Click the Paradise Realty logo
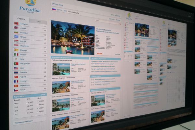The height and width of the screenshot is (130, 195). pyautogui.click(x=30, y=7)
